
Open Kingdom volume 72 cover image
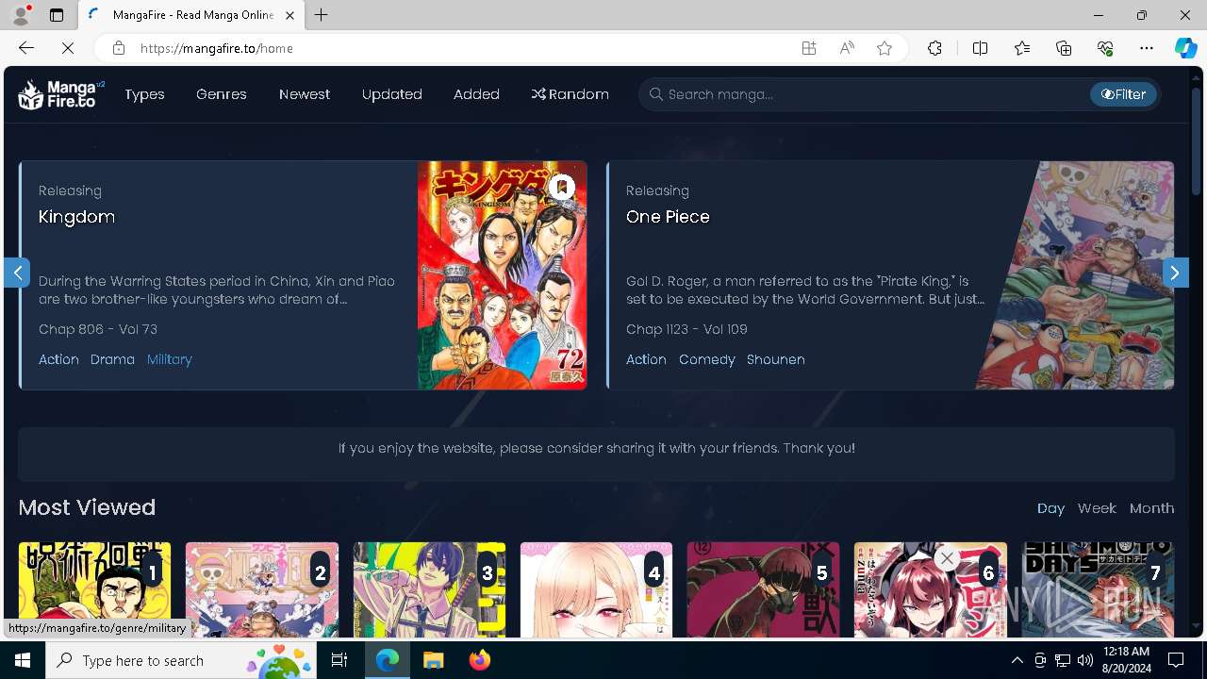tap(503, 275)
